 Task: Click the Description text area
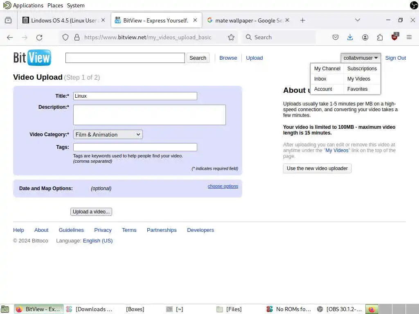(x=149, y=115)
